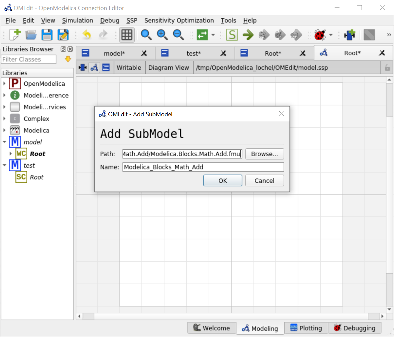Switch to Icon View in editor bar
The image size is (394, 337).
[83, 68]
